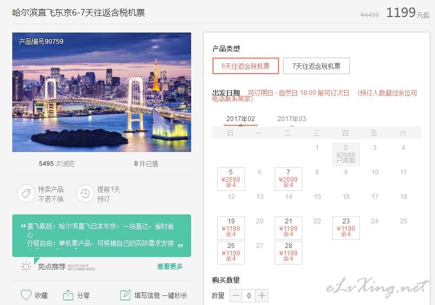Click the crossed-out ¥4499 original price
Viewport: 435px width, 305px height.
[x=370, y=15]
